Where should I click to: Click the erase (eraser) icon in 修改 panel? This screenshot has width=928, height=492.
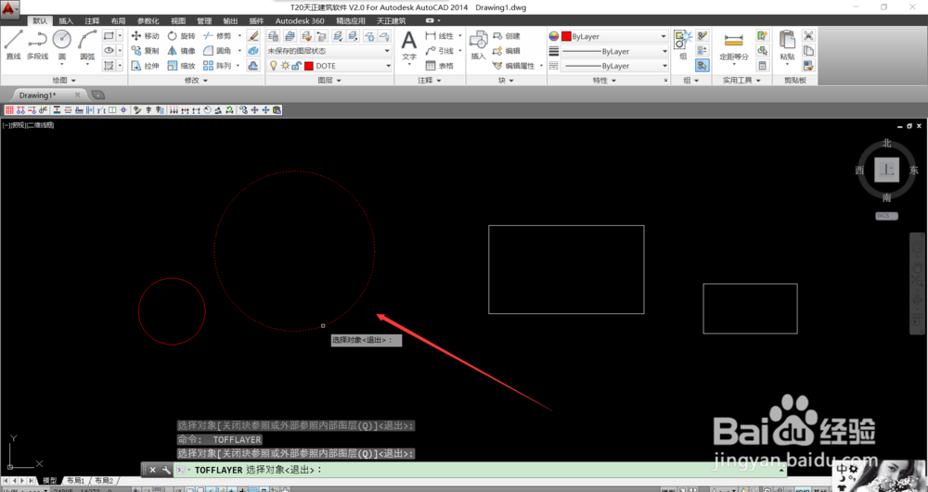click(x=253, y=36)
